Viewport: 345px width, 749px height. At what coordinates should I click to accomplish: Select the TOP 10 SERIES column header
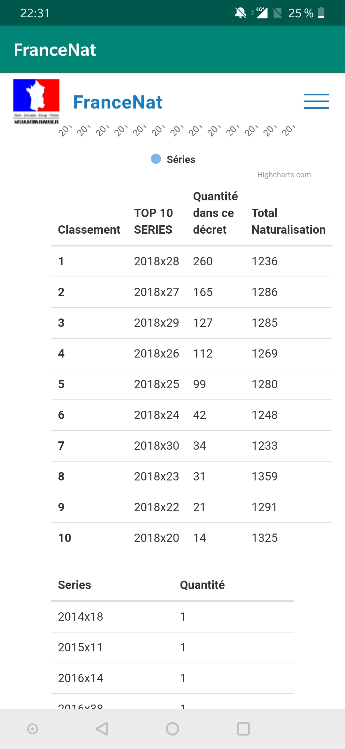[x=153, y=221]
